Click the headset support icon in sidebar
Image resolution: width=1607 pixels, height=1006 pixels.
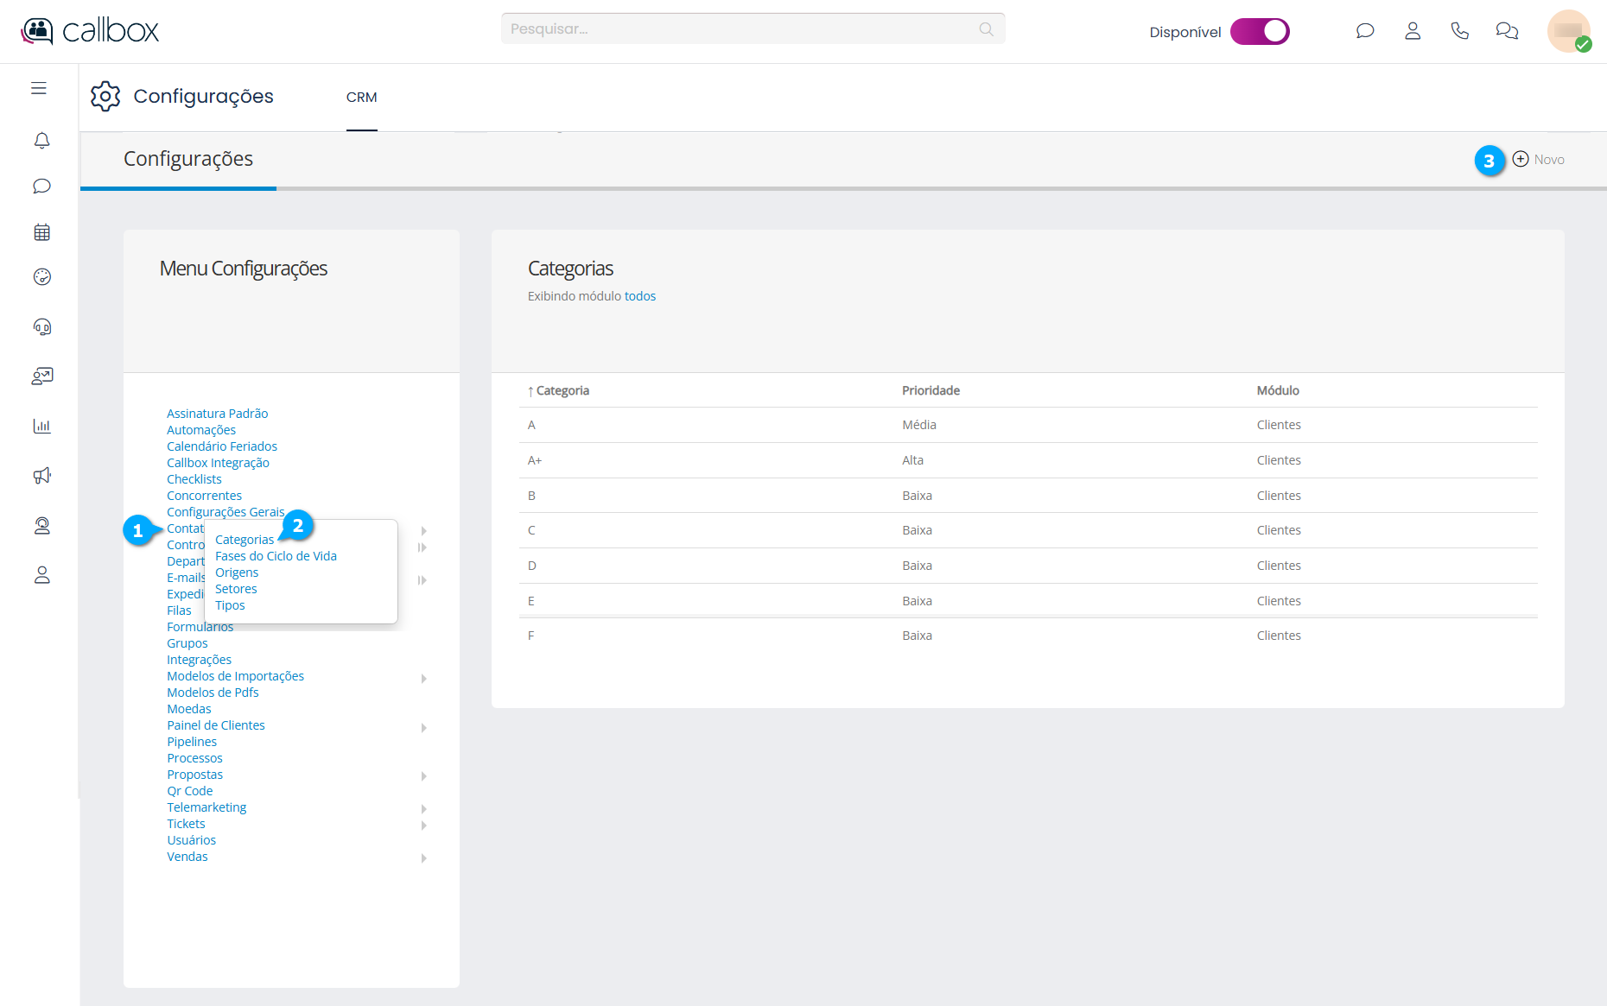click(41, 326)
